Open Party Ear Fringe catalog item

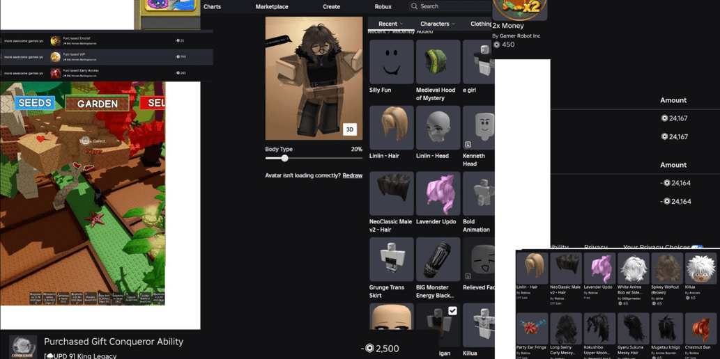(x=533, y=329)
